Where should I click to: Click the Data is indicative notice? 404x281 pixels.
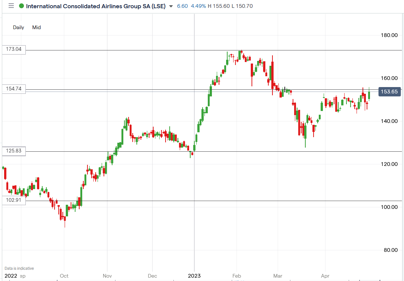coord(19,268)
